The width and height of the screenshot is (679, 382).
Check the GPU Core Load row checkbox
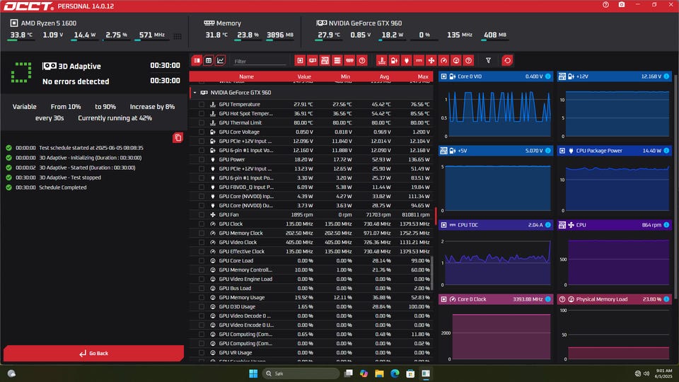coord(202,261)
